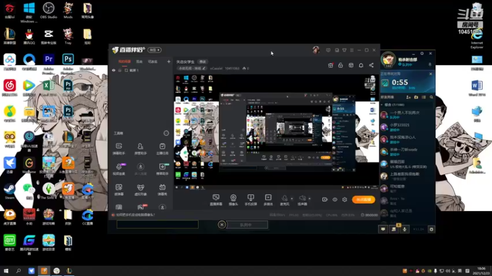Image resolution: width=492 pixels, height=276 pixels.
Task: Open 房管助手 tool in toolbox
Action: coord(140,148)
